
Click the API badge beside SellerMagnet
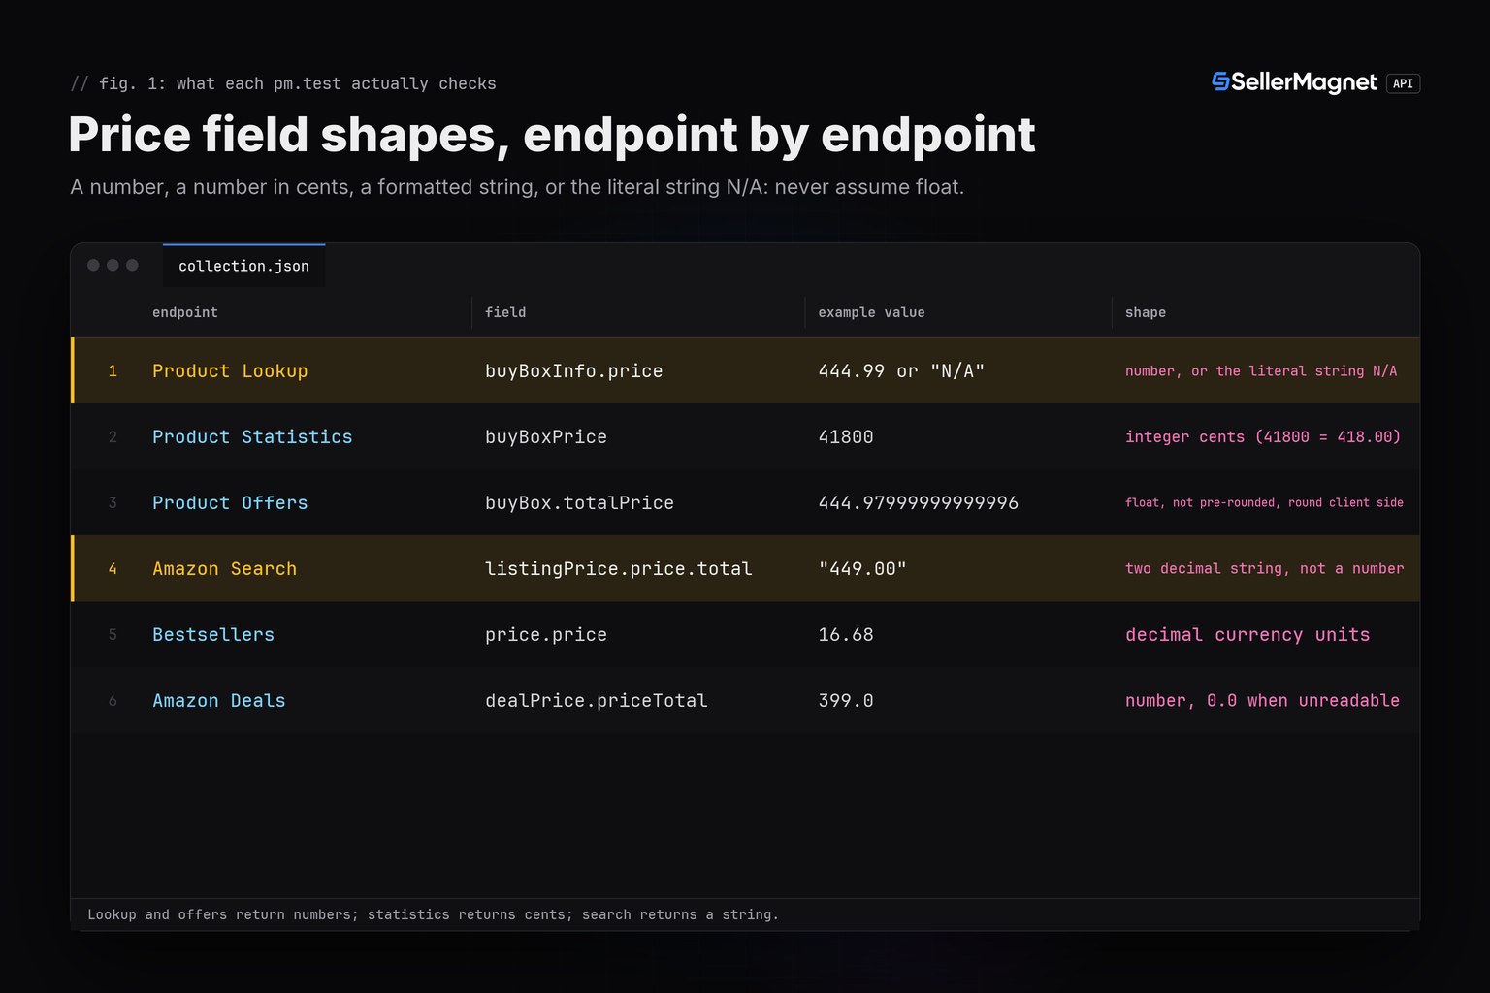coord(1403,83)
